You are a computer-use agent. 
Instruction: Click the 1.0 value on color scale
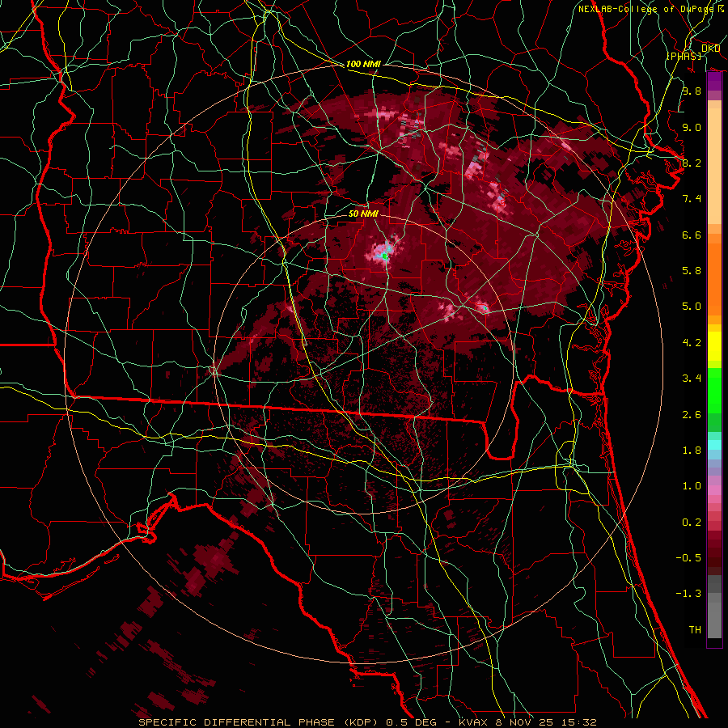[x=692, y=486]
